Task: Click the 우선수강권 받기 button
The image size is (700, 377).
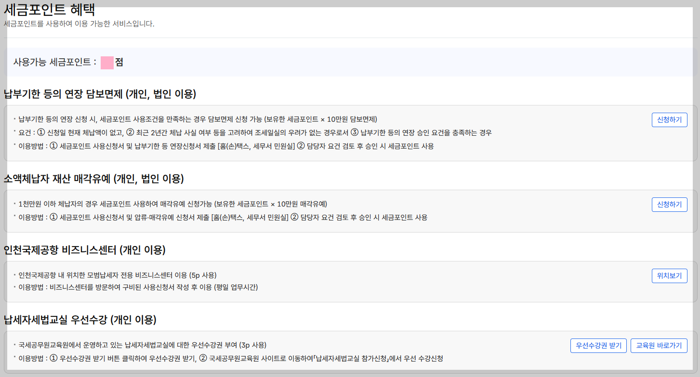Action: point(598,345)
